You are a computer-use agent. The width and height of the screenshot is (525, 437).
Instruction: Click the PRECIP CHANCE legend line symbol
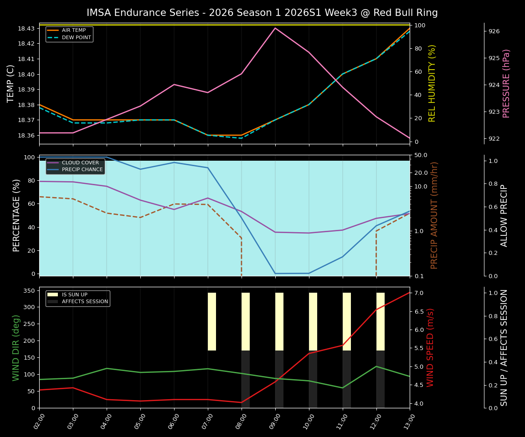pos(53,169)
